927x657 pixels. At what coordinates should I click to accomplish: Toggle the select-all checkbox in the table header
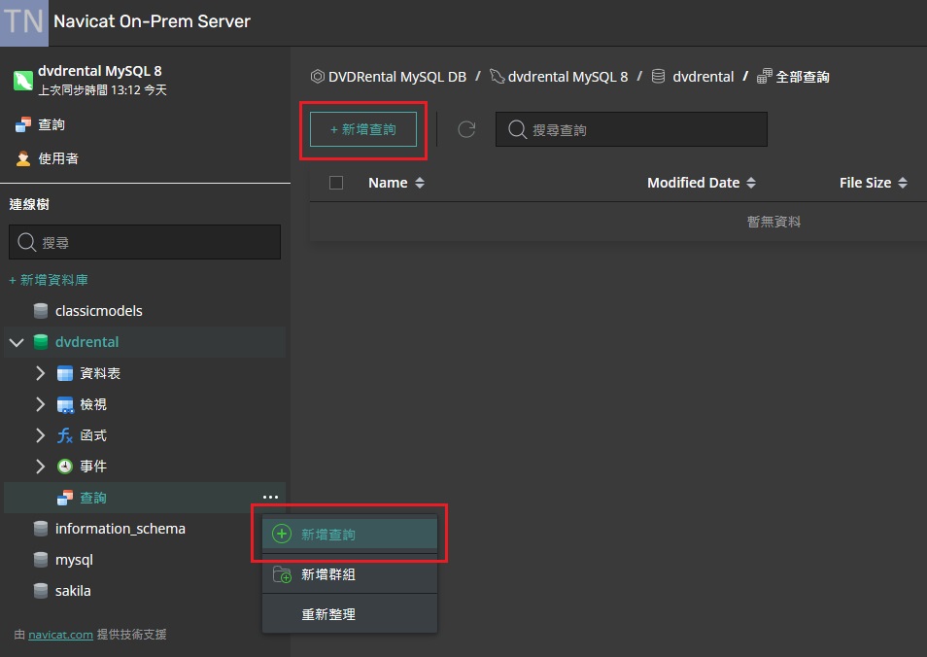335,183
